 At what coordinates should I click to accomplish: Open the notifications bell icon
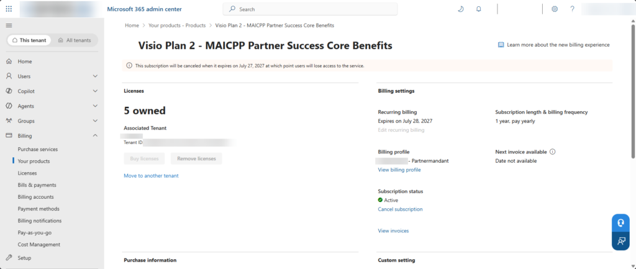(479, 9)
